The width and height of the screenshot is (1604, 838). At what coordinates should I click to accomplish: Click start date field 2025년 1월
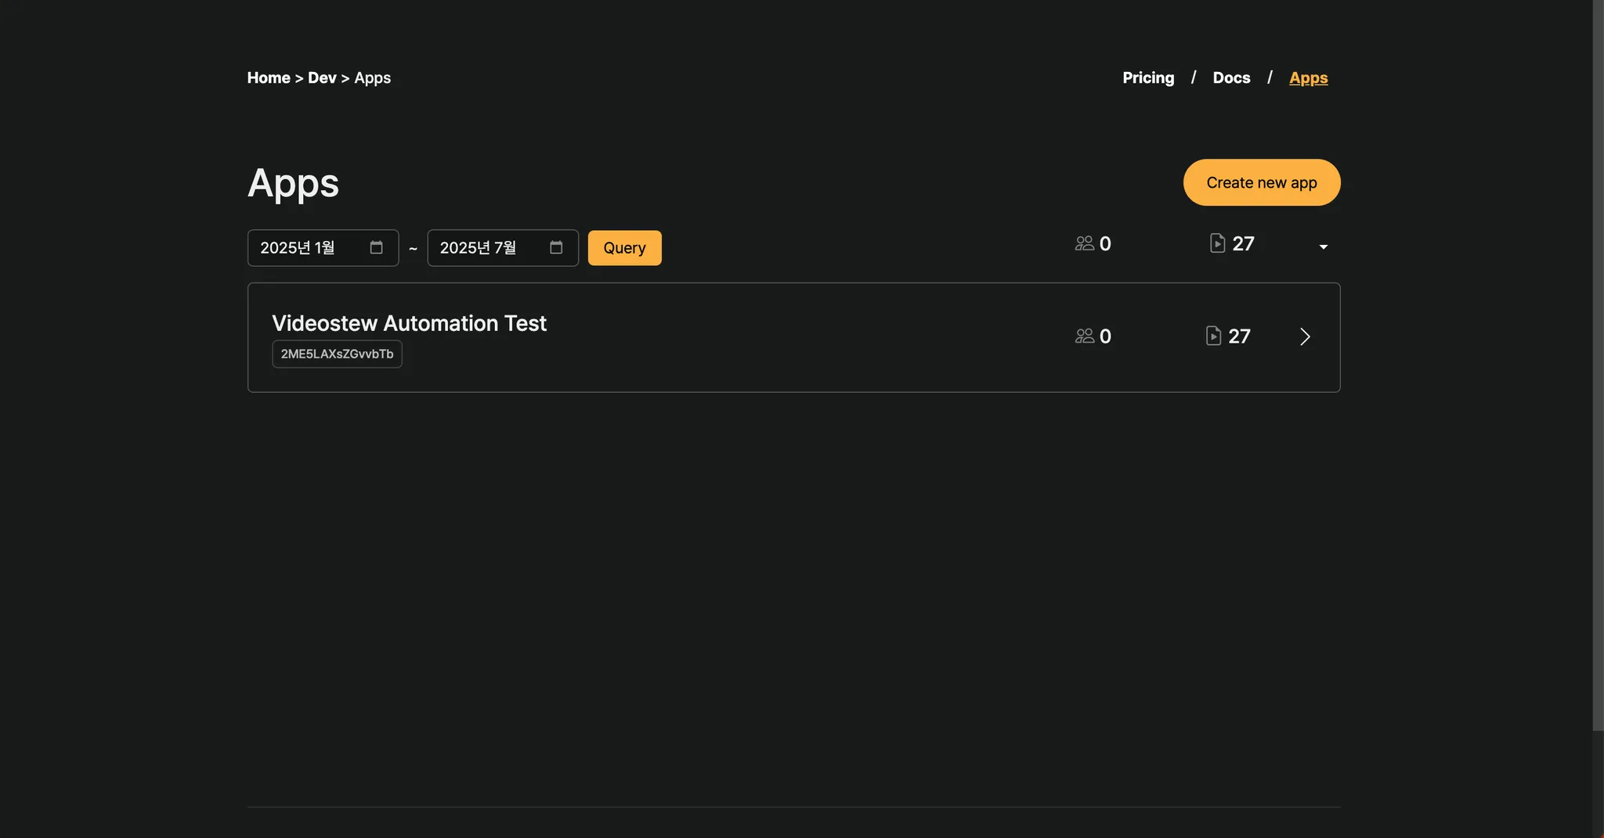pyautogui.click(x=323, y=248)
